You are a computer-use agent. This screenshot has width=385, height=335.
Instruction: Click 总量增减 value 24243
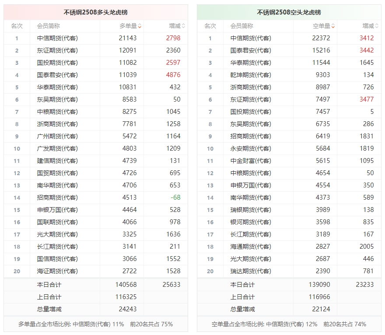[128, 309]
